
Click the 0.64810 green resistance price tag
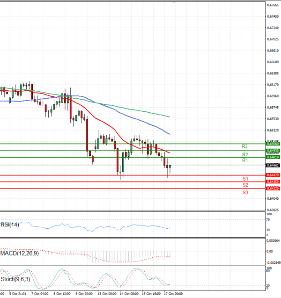[273, 157]
